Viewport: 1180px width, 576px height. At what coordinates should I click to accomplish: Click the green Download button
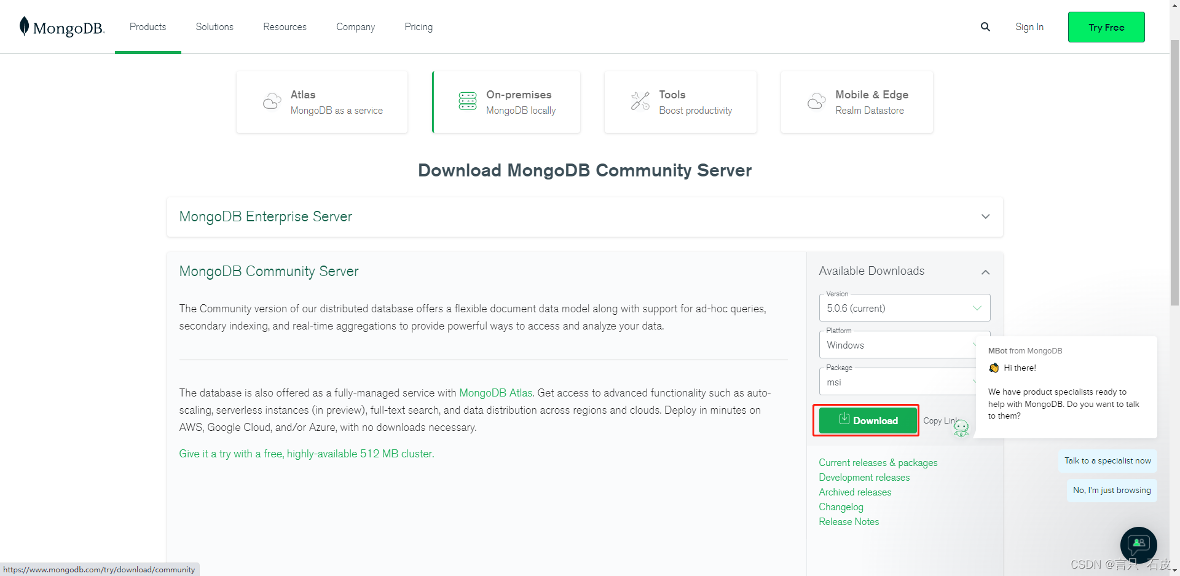868,420
